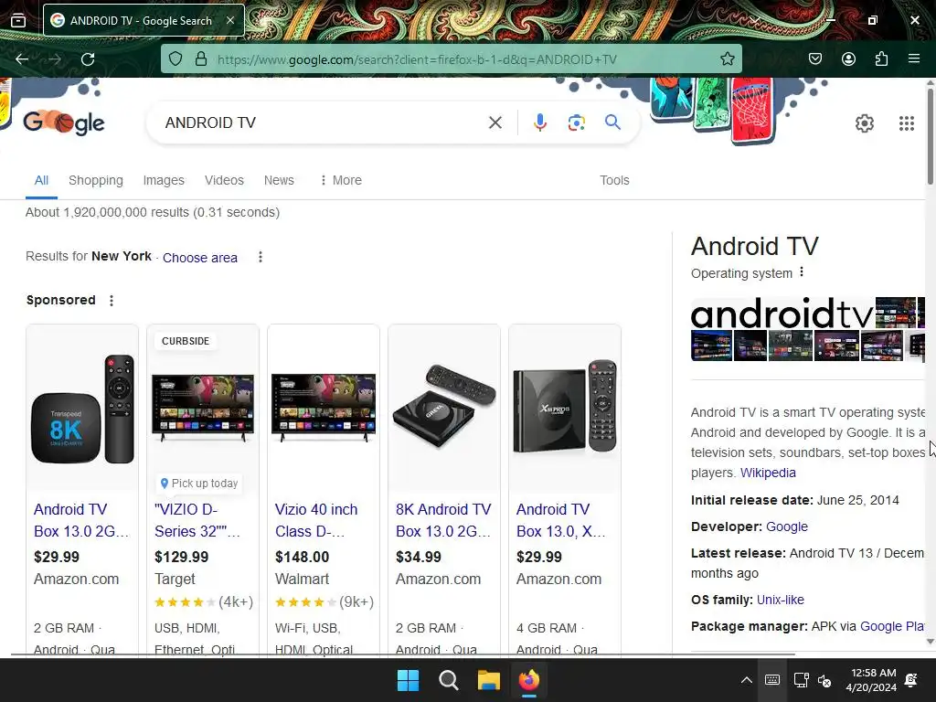Image resolution: width=936 pixels, height=702 pixels.
Task: Bookmark this page with star icon
Action: (727, 59)
